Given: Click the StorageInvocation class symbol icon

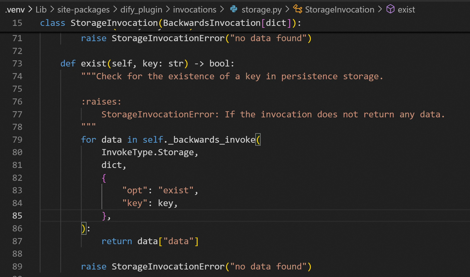Looking at the screenshot, I should pyautogui.click(x=298, y=9).
